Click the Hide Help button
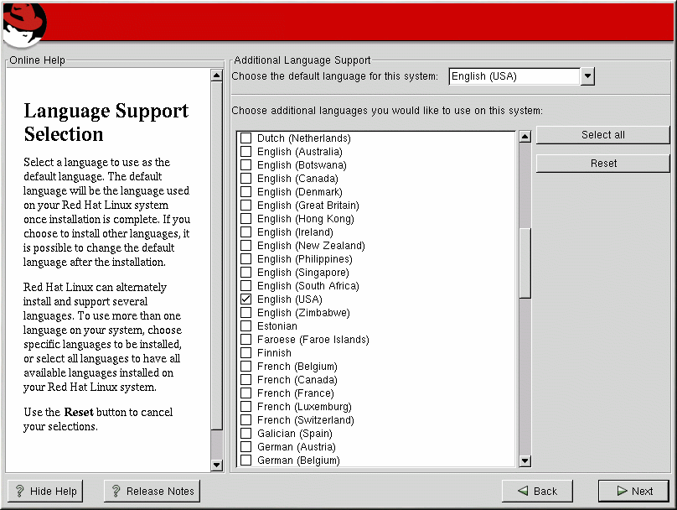The height and width of the screenshot is (510, 677). 45,491
